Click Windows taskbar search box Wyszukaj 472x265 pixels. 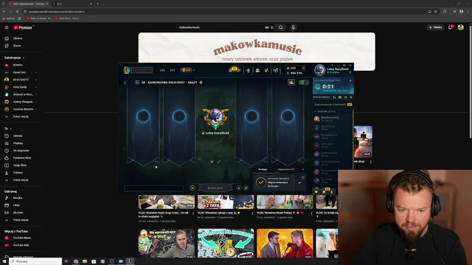(x=36, y=261)
